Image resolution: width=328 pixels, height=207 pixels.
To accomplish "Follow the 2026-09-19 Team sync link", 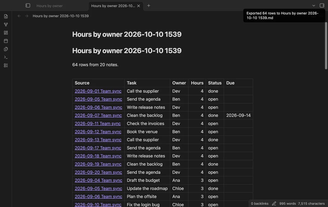I will (98, 164).
